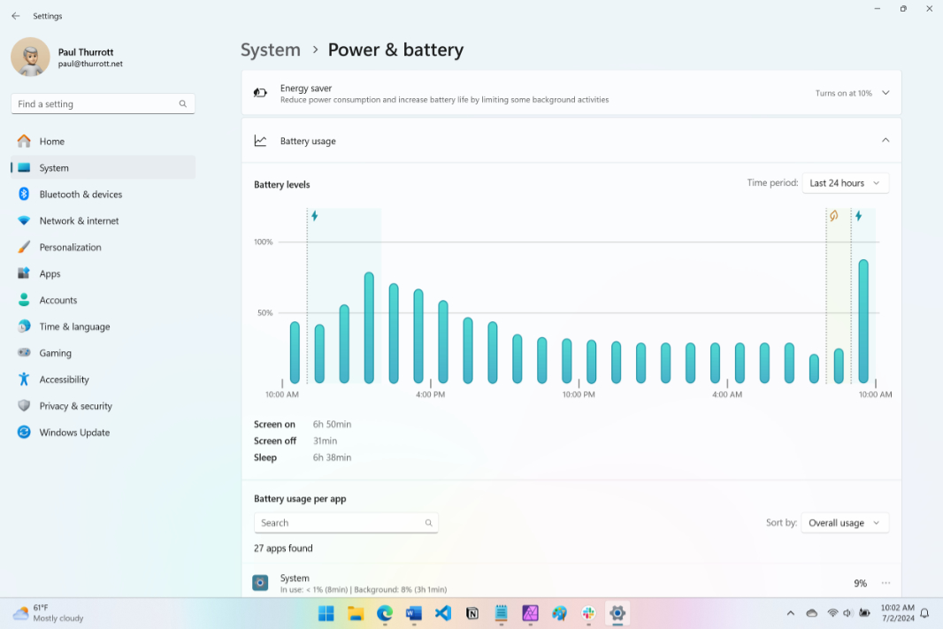Click the Battery usage graph icon
Image resolution: width=943 pixels, height=629 pixels.
click(x=259, y=140)
